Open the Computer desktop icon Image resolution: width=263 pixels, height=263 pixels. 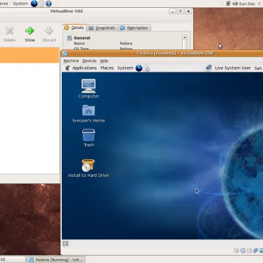89,89
